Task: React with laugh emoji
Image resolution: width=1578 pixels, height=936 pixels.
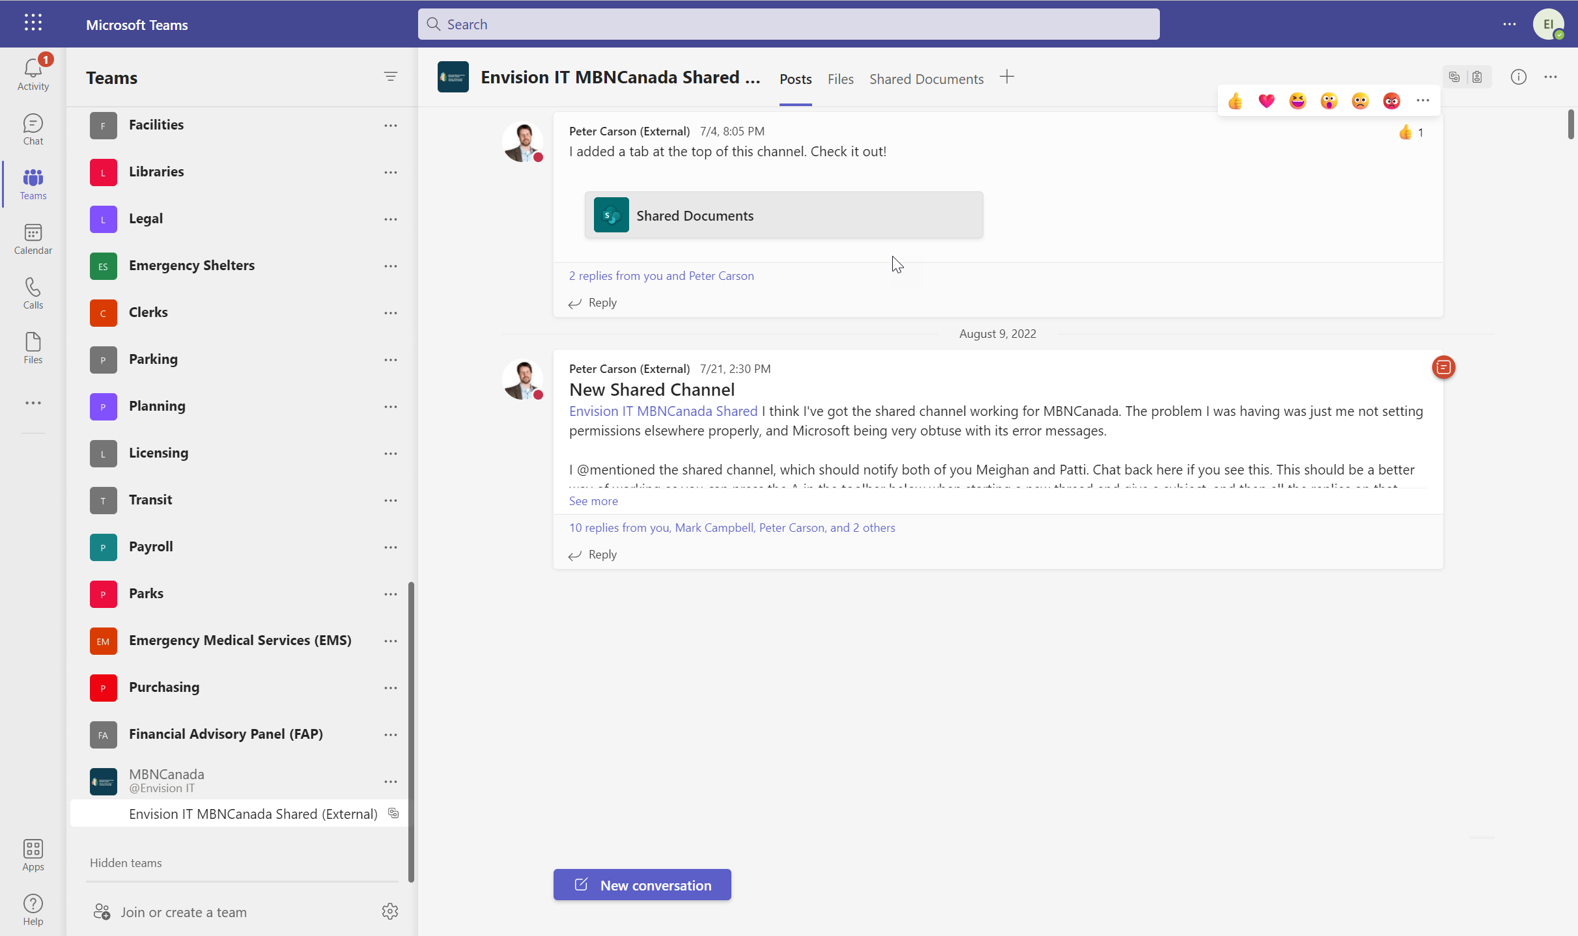Action: [1297, 101]
